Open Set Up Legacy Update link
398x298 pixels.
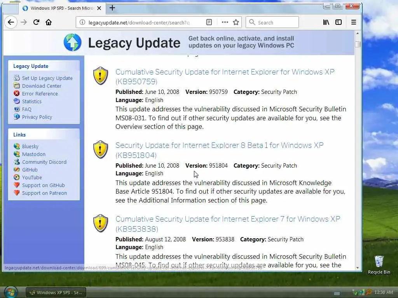point(47,78)
